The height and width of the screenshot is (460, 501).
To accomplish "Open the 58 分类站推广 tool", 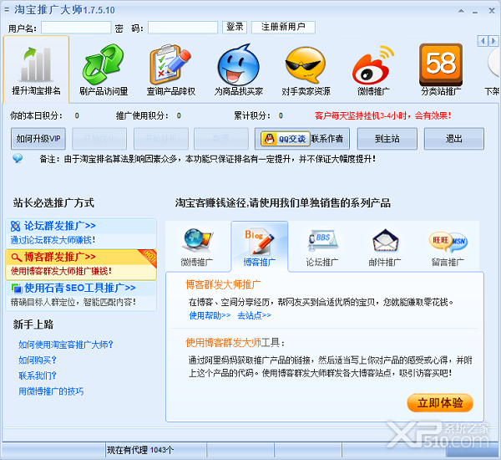I will (x=441, y=69).
